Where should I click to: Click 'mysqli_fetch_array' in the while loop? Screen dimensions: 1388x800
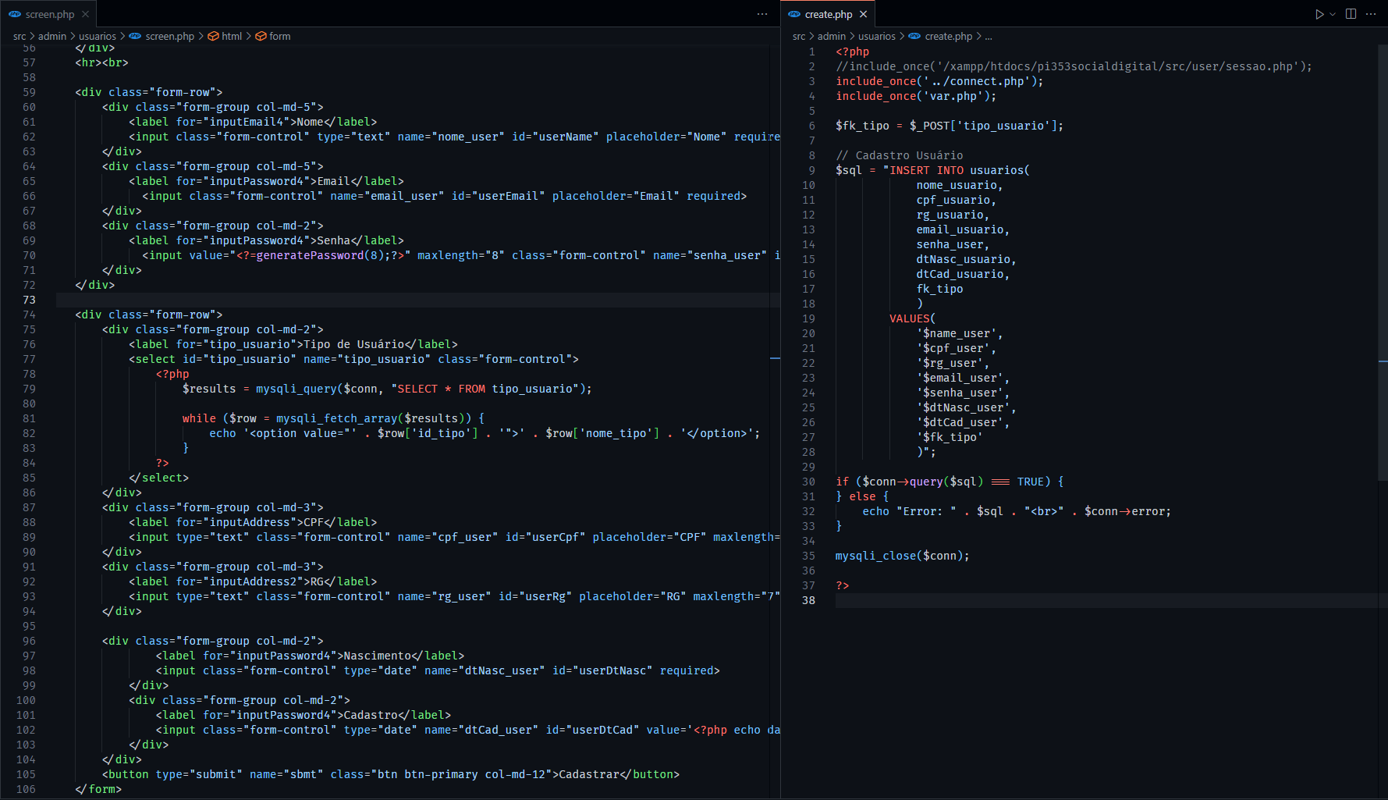(336, 418)
